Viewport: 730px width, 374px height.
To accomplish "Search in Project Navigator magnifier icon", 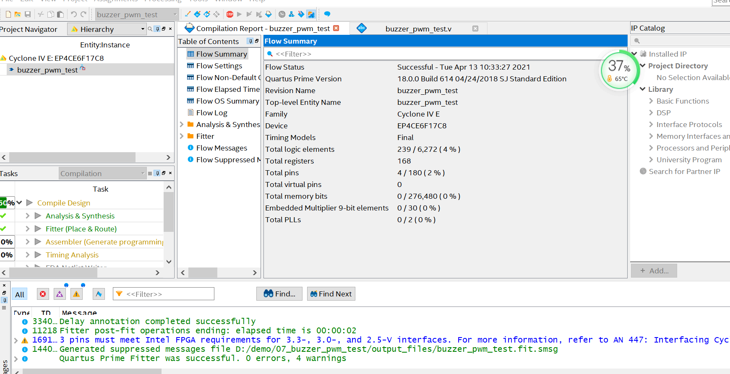I will 150,29.
